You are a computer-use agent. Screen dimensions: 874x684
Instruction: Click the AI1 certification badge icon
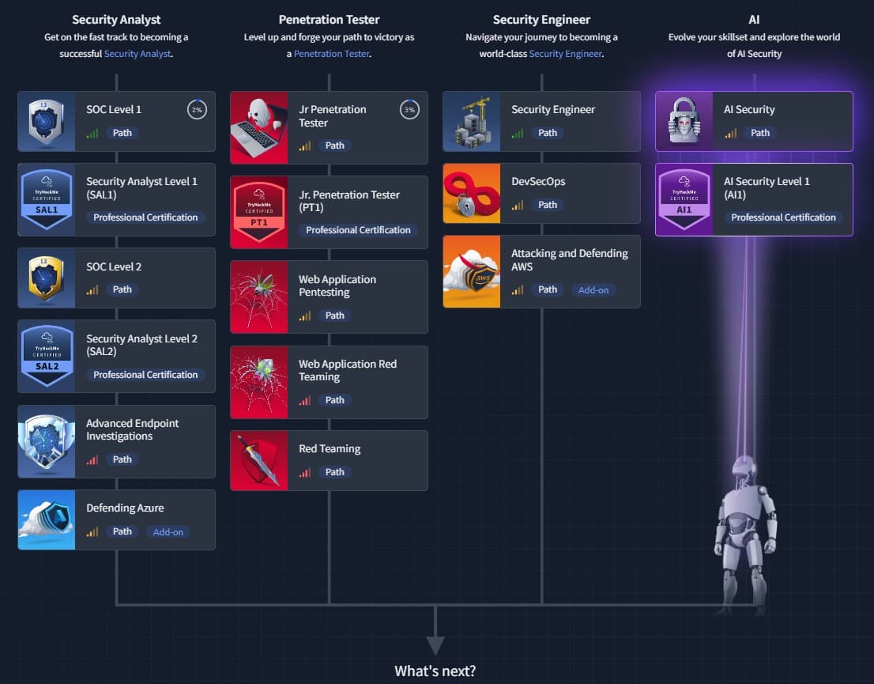point(684,200)
